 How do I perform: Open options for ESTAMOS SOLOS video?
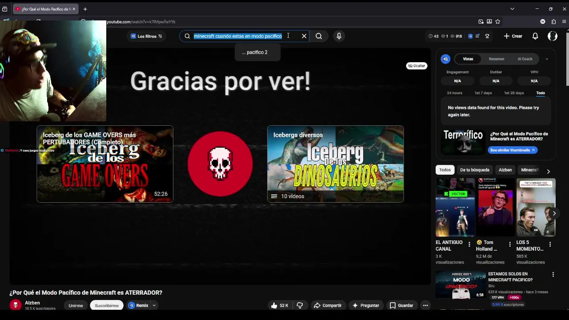point(553,275)
